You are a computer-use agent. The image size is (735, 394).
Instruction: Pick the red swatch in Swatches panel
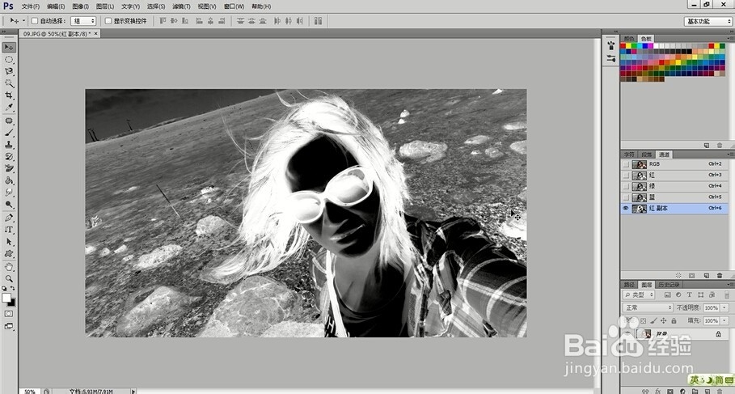623,46
